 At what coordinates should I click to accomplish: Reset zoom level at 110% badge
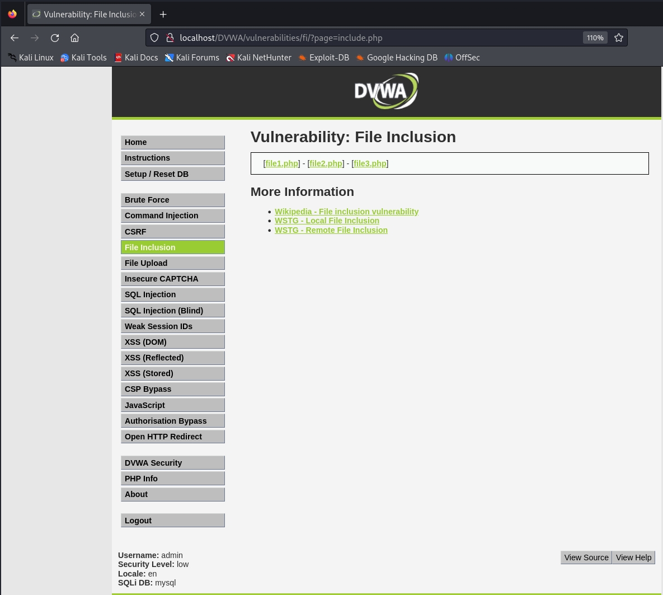point(595,38)
